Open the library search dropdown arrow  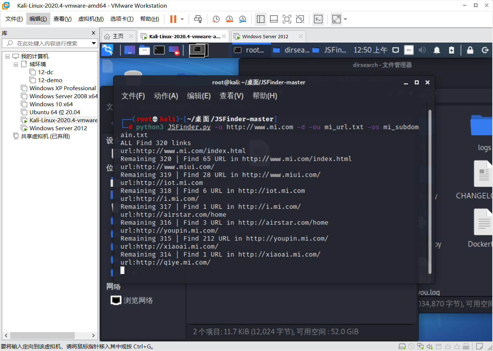pyautogui.click(x=94, y=43)
